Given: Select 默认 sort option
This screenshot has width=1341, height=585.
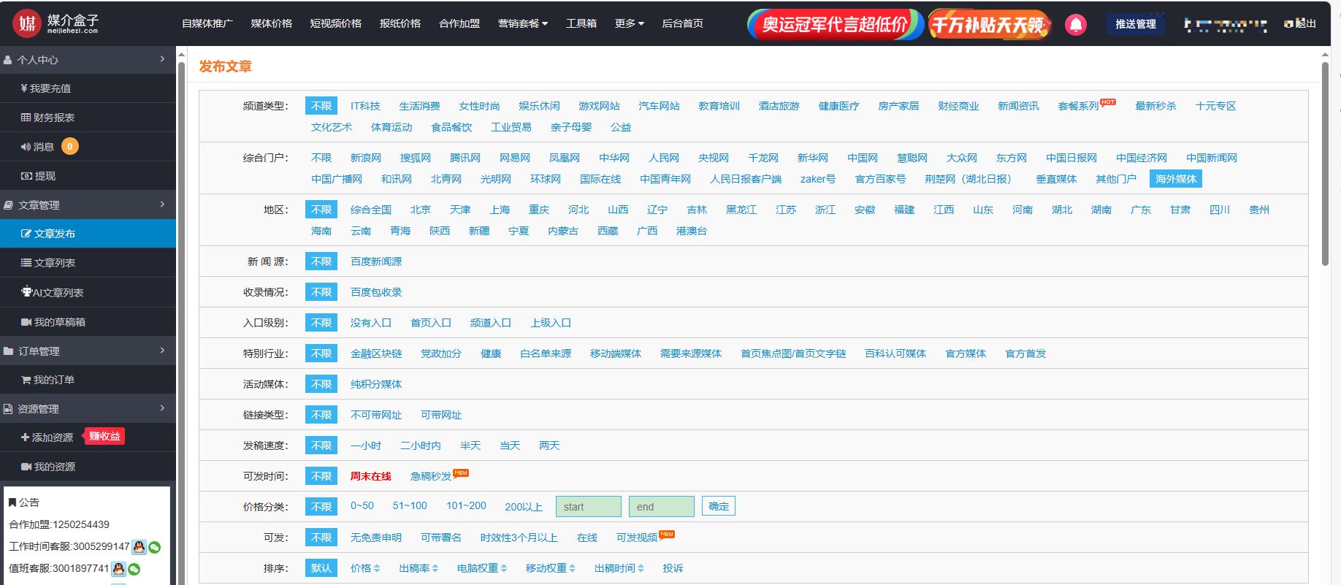Looking at the screenshot, I should (x=321, y=568).
